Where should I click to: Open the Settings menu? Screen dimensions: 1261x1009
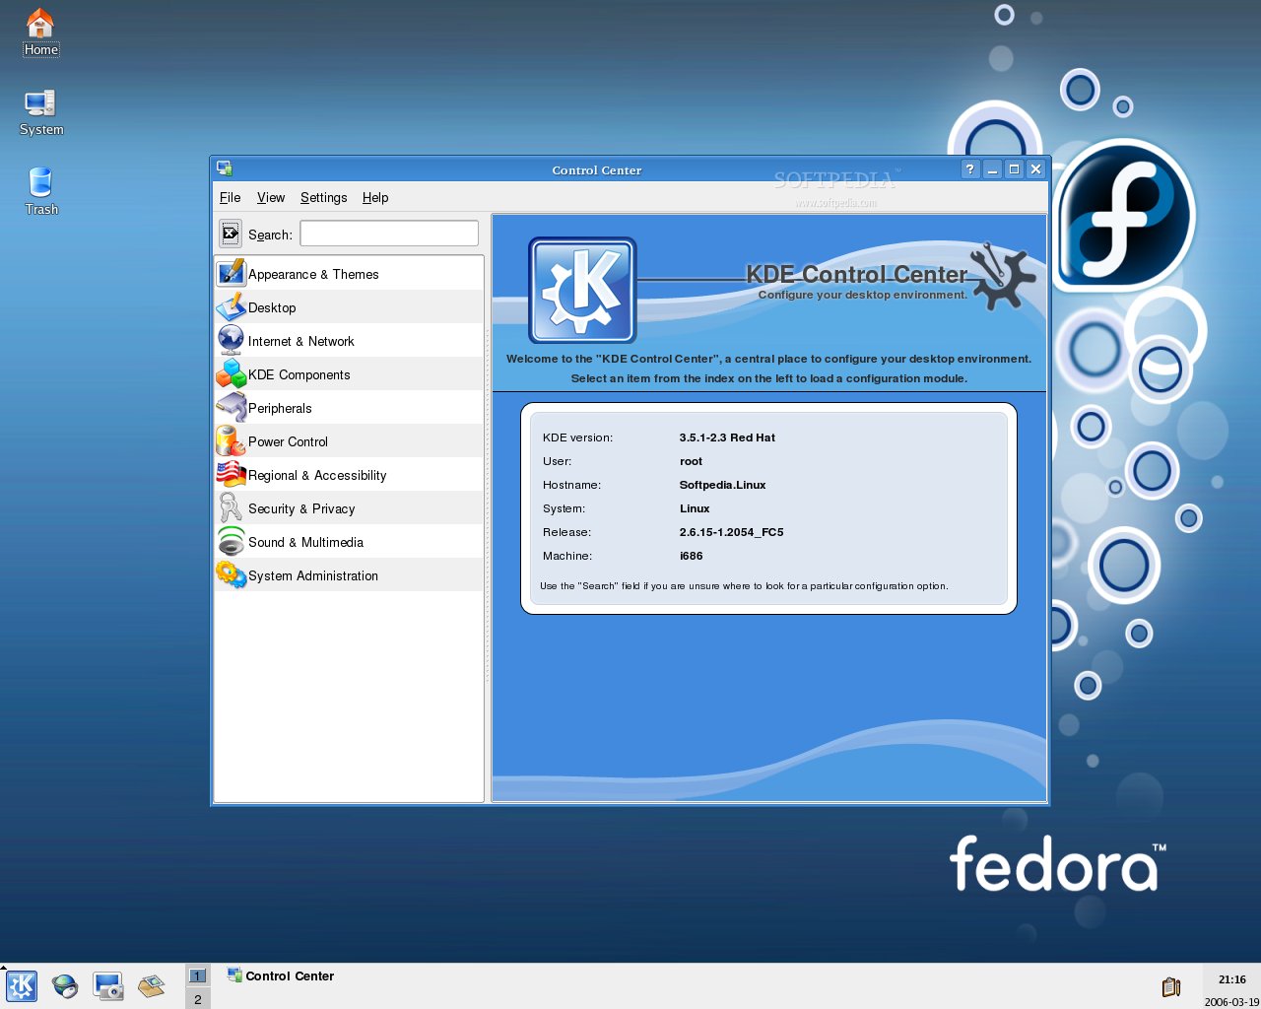pos(323,197)
